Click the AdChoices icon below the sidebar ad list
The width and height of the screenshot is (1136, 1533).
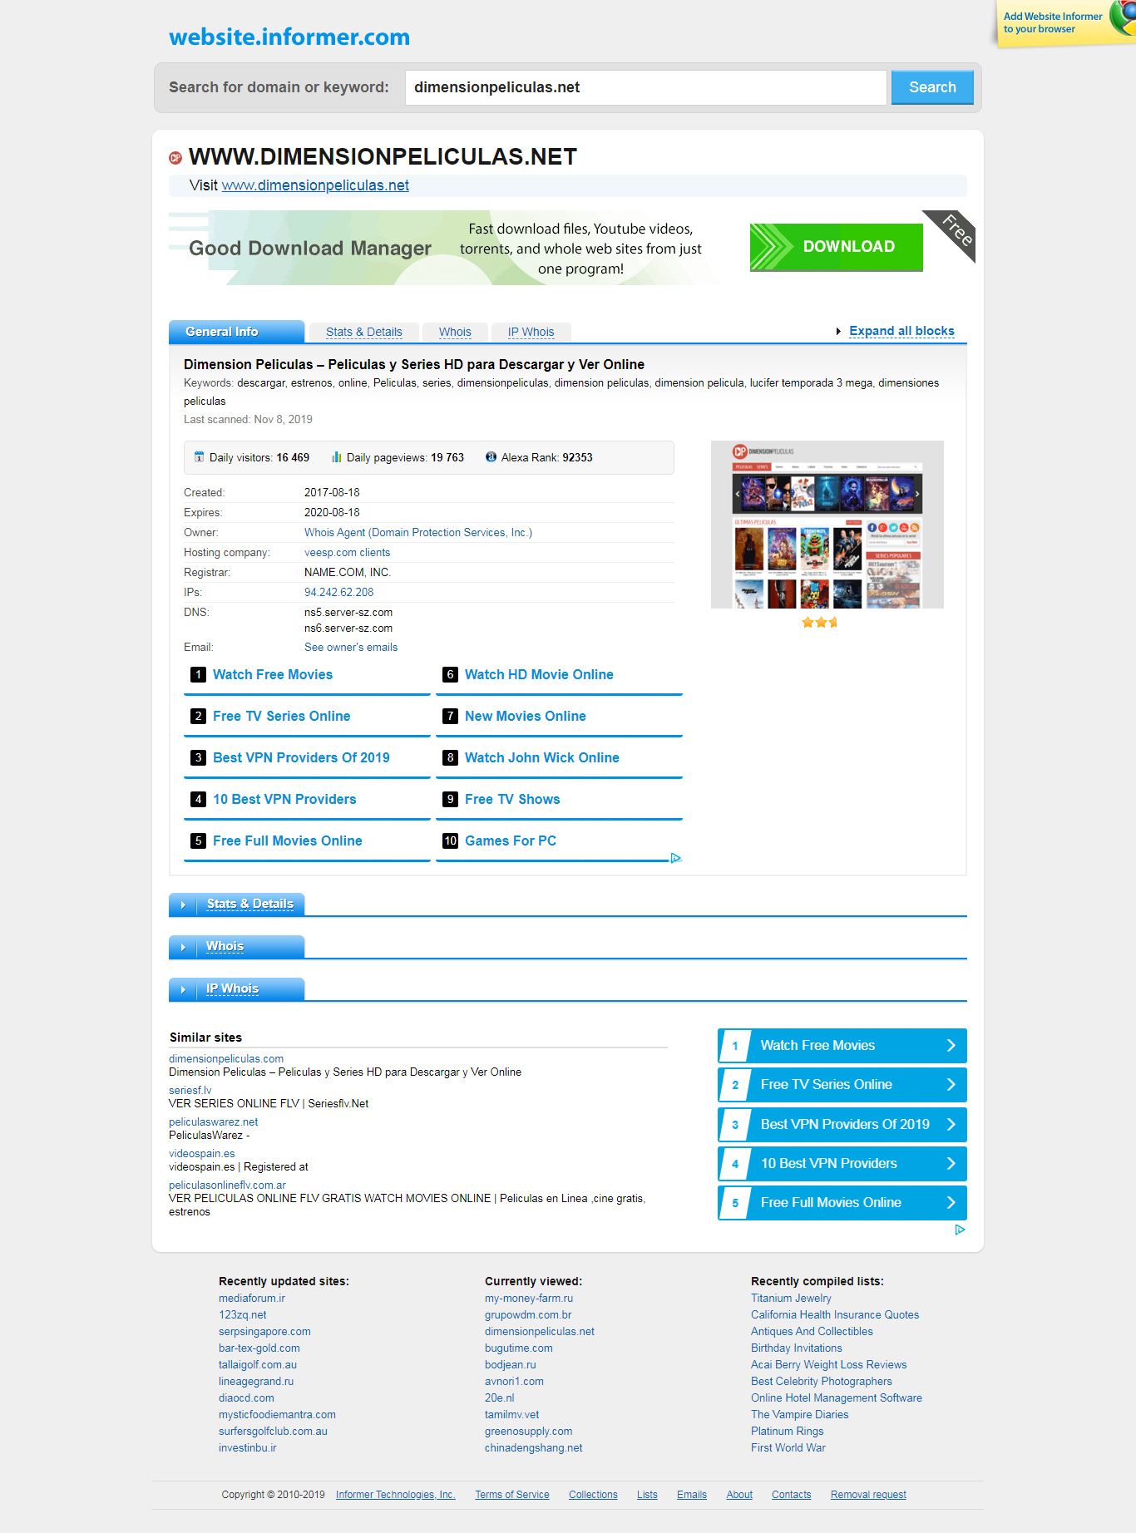pos(961,1230)
